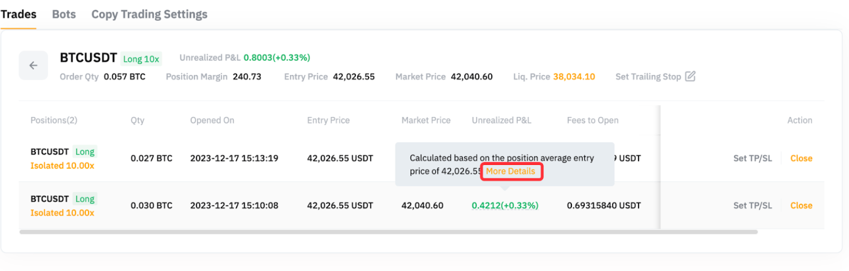Image resolution: width=849 pixels, height=271 pixels.
Task: Click the Liq. Price value 38,034.10
Action: pyautogui.click(x=574, y=77)
